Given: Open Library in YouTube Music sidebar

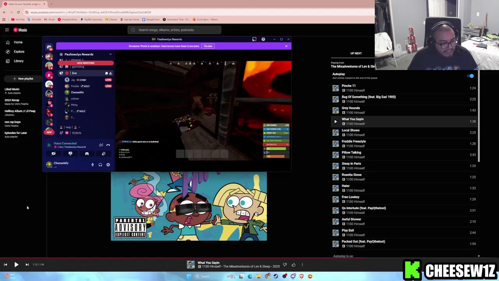Looking at the screenshot, I should (x=15, y=61).
